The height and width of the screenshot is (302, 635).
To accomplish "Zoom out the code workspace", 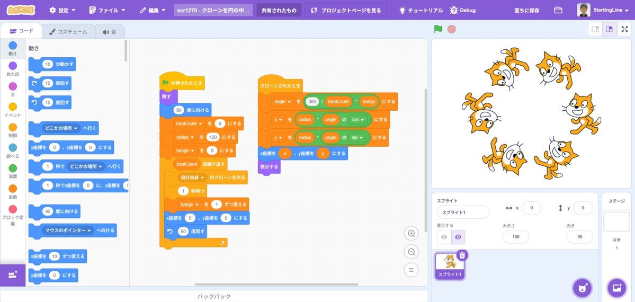I will 412,252.
